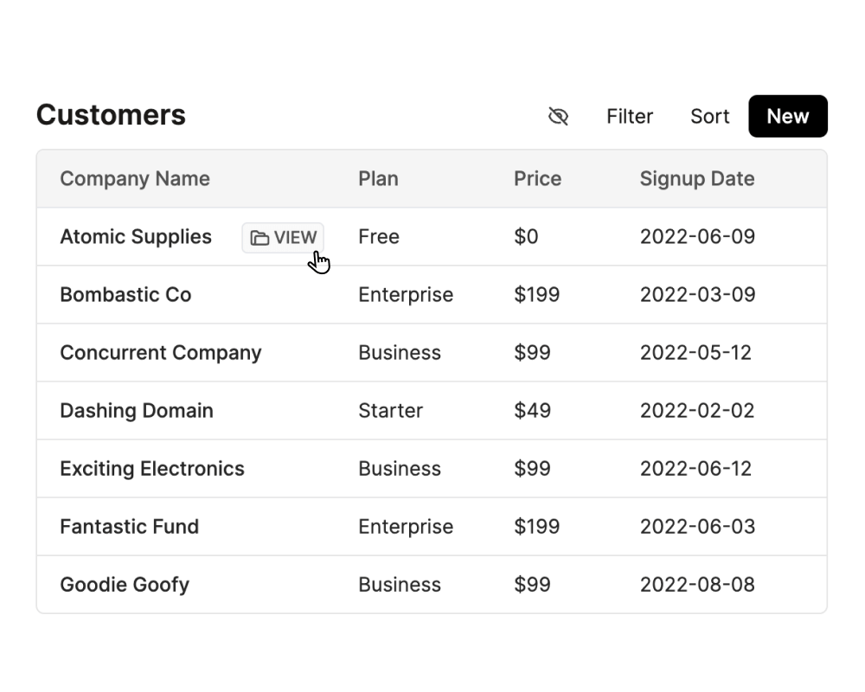The width and height of the screenshot is (865, 692).
Task: Click the Price column header
Action: pos(537,179)
